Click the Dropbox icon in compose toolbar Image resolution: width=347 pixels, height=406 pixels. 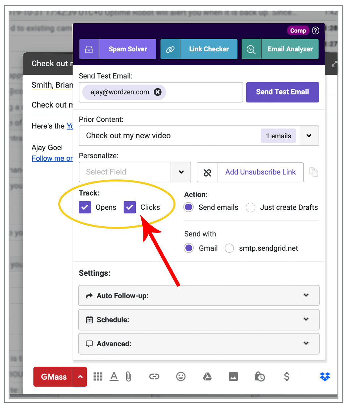tap(325, 376)
